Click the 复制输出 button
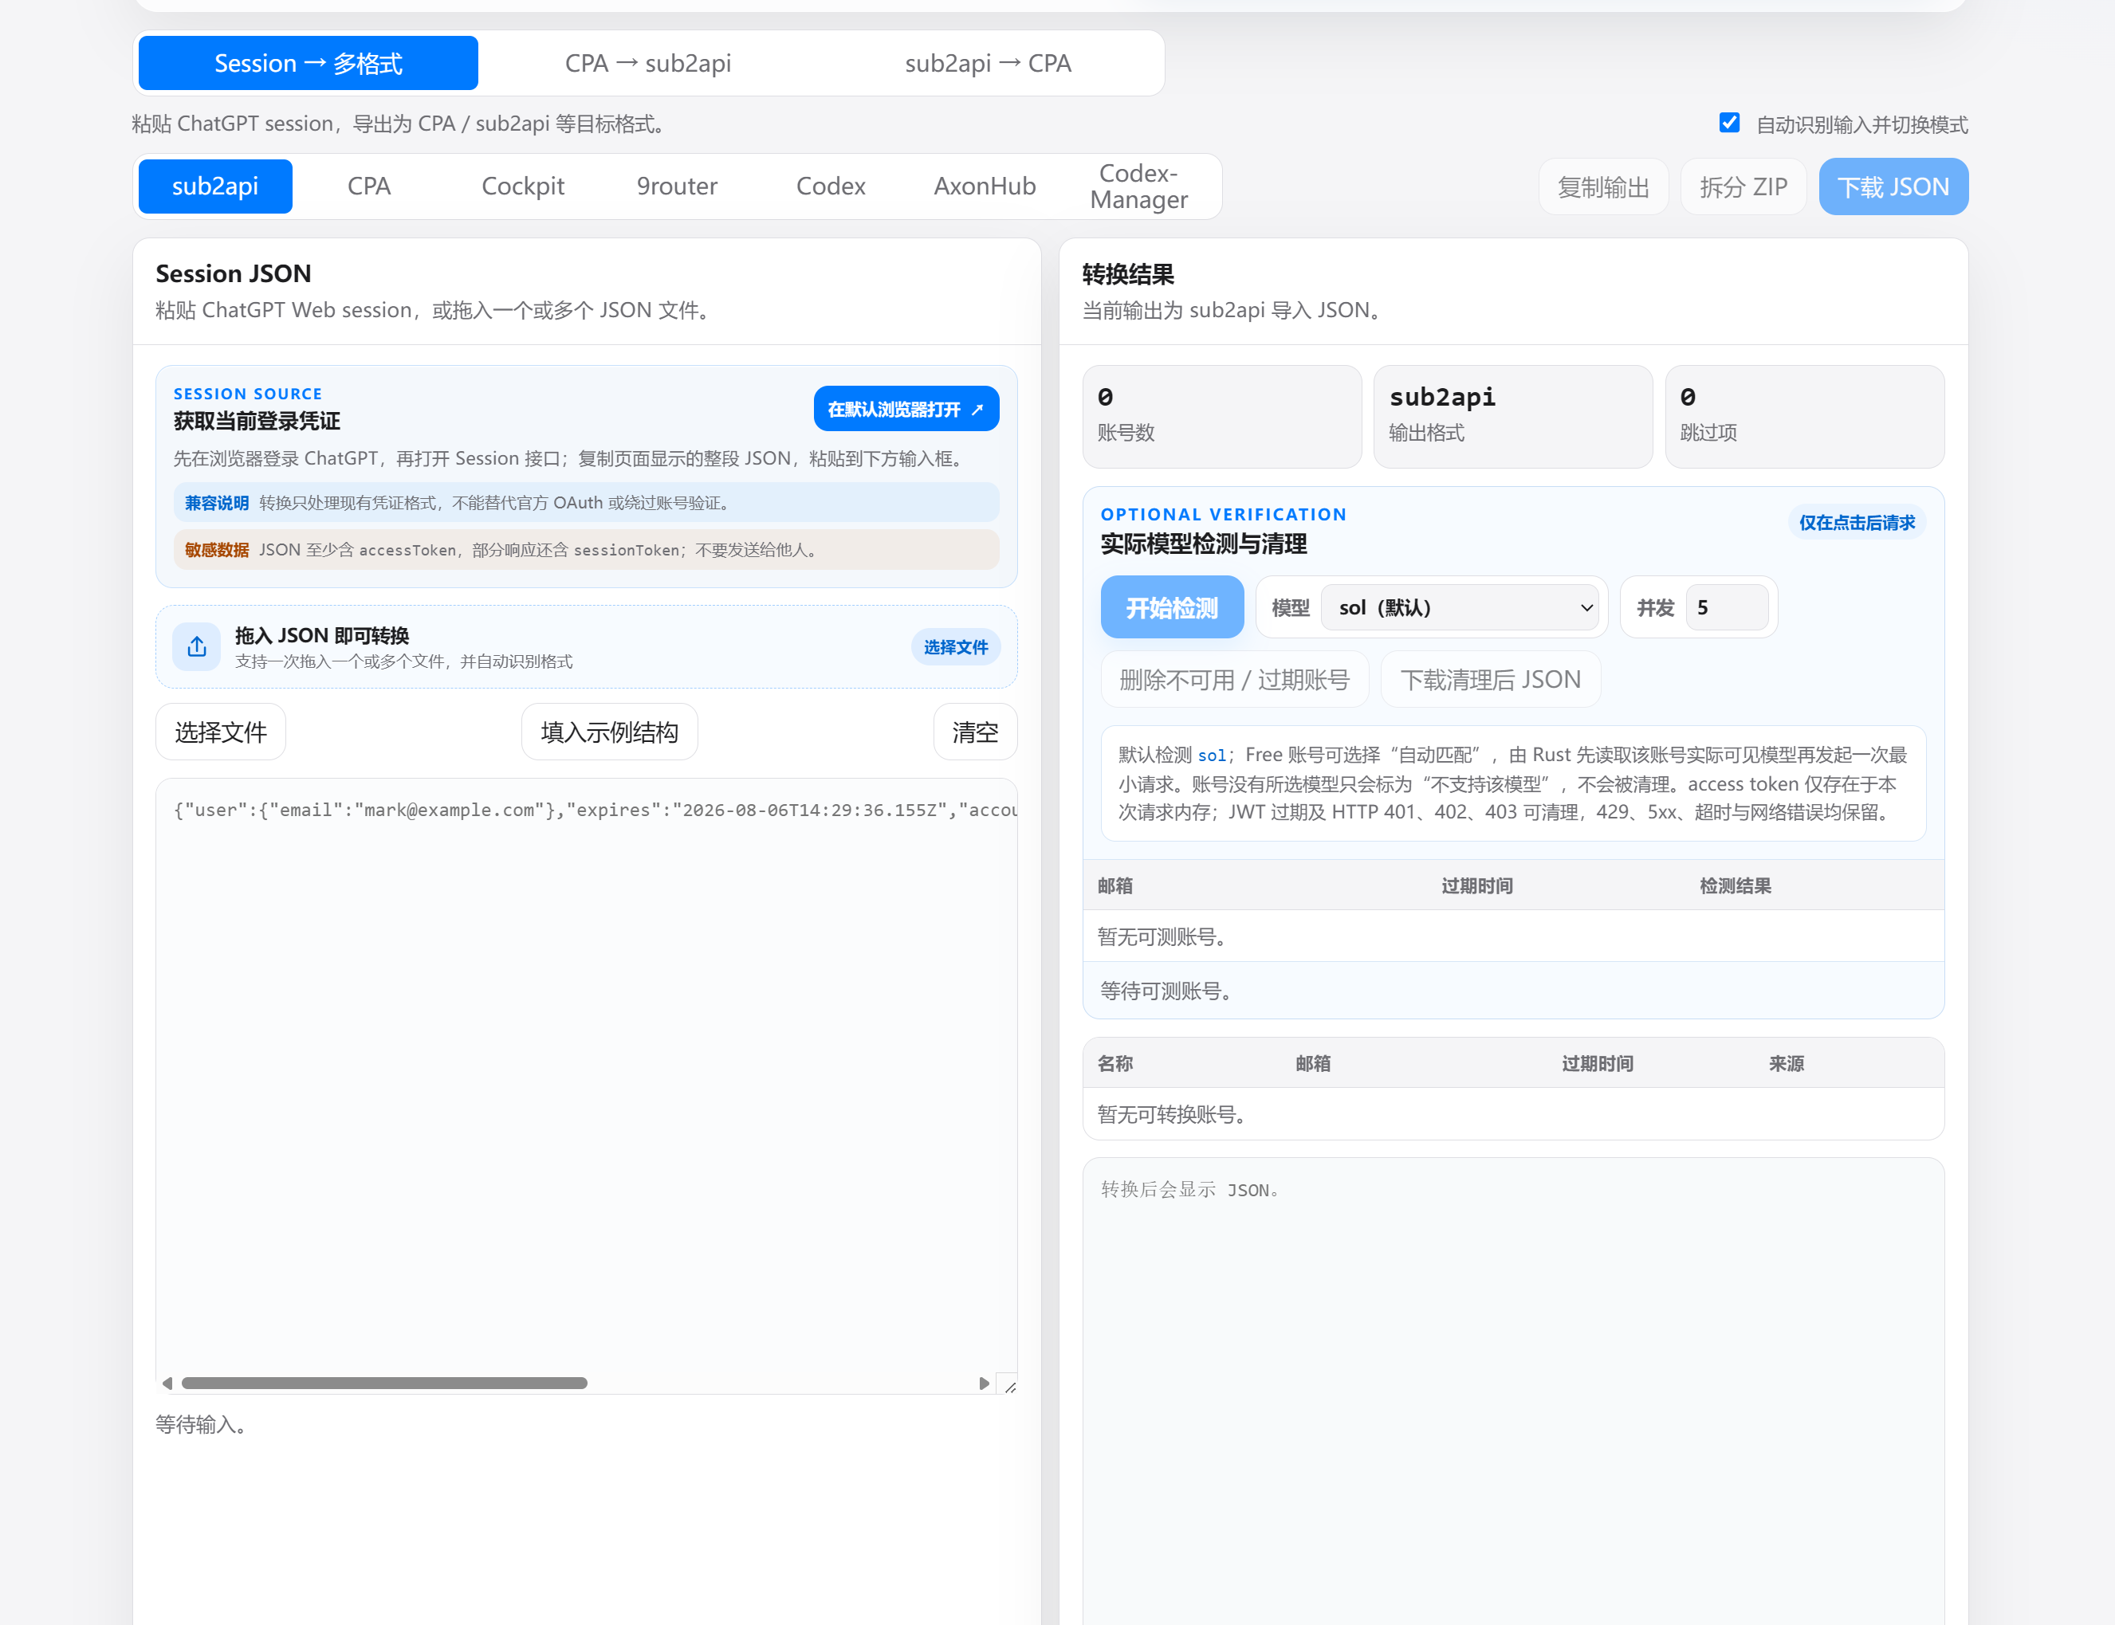 (x=1603, y=186)
